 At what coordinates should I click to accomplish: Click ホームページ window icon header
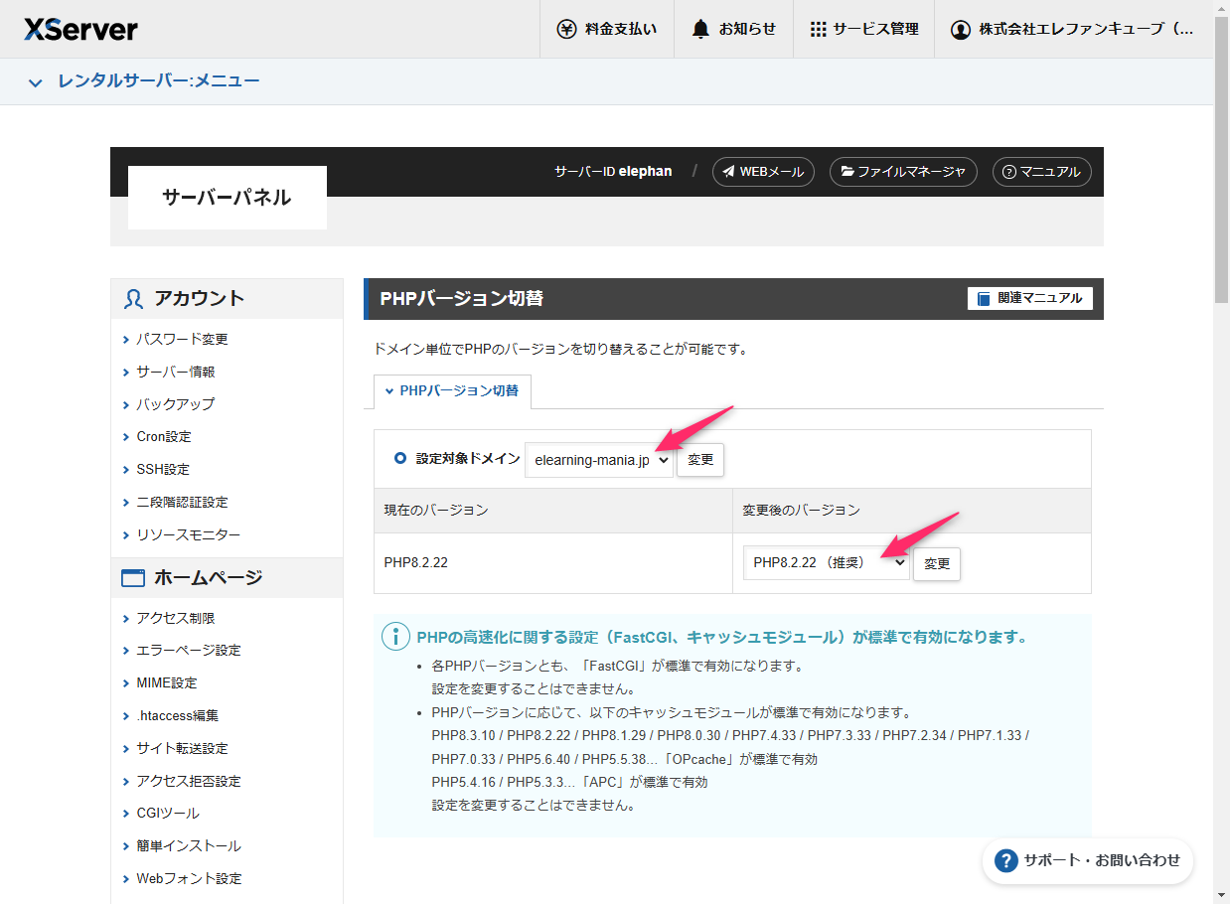tap(133, 578)
